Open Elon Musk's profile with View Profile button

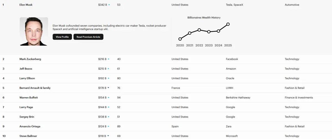[62, 37]
